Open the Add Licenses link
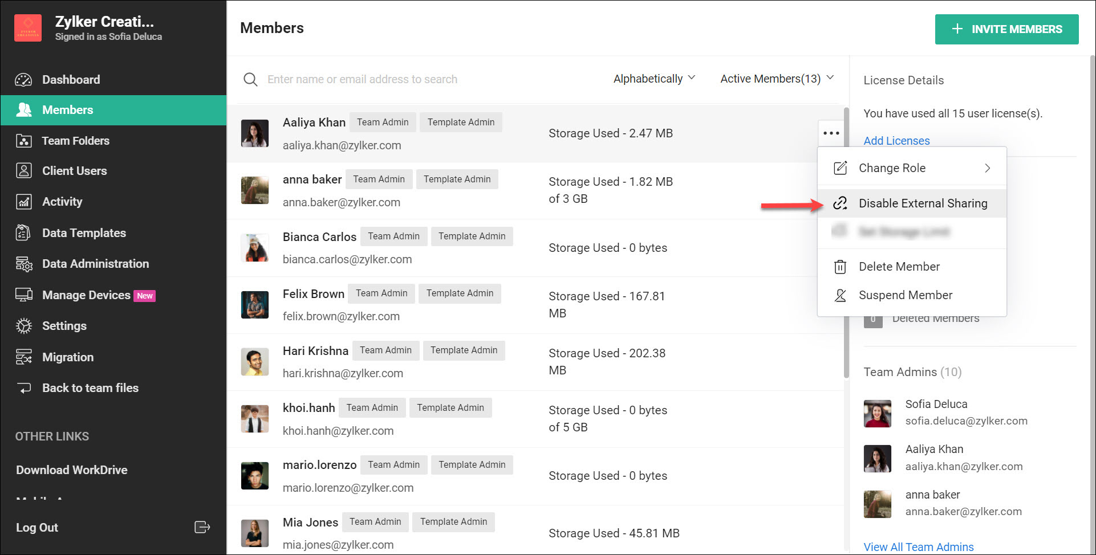The height and width of the screenshot is (555, 1096). (x=896, y=141)
